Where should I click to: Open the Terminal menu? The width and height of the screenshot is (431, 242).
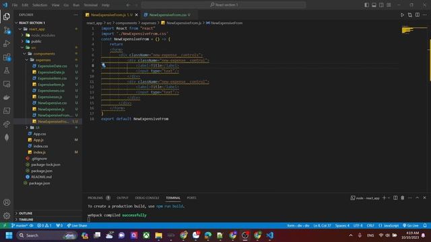(x=90, y=5)
